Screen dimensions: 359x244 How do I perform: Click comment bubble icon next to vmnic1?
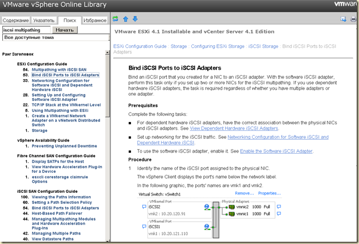(279, 213)
